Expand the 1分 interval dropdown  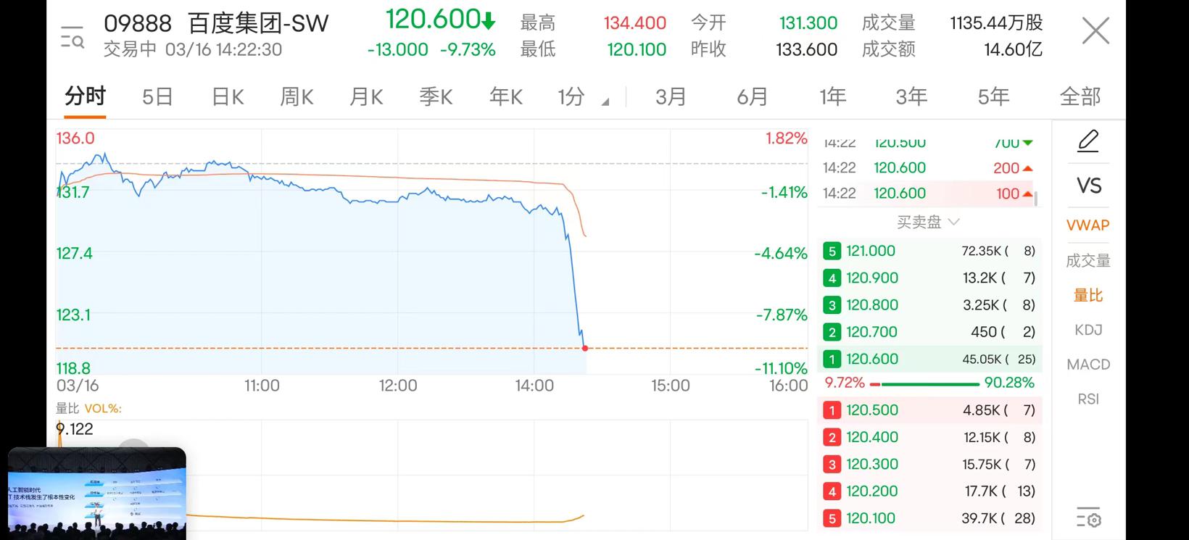pyautogui.click(x=580, y=96)
